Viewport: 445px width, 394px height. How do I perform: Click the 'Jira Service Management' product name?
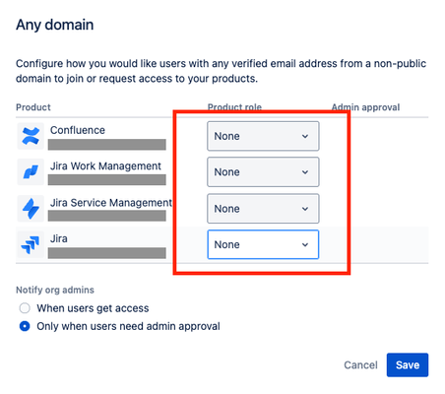(x=111, y=203)
